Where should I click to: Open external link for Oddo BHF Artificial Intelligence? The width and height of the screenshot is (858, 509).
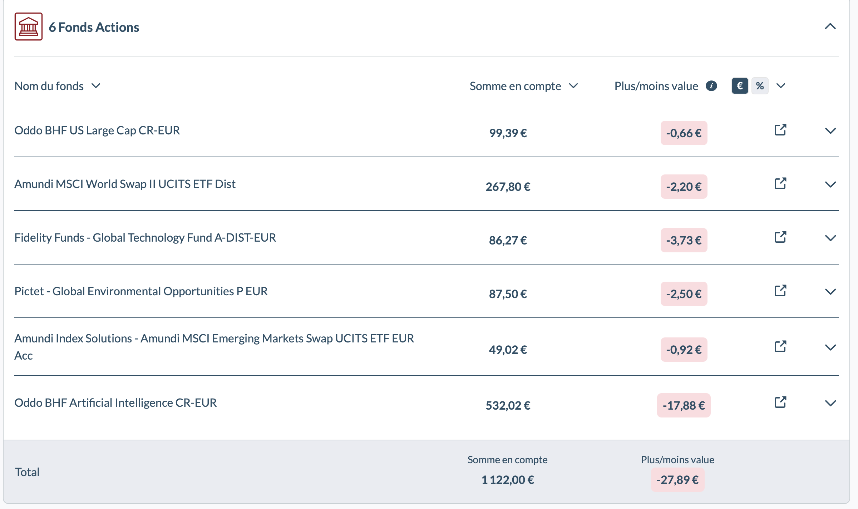click(x=780, y=402)
